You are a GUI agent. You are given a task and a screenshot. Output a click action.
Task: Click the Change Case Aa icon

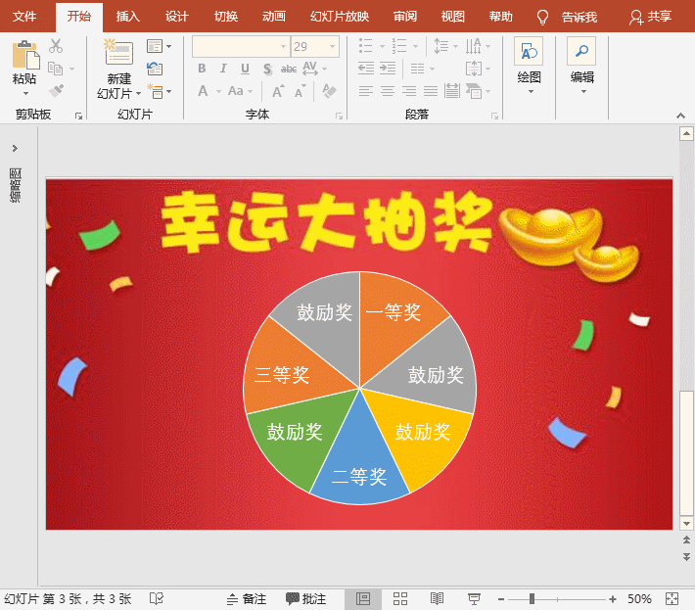click(236, 91)
